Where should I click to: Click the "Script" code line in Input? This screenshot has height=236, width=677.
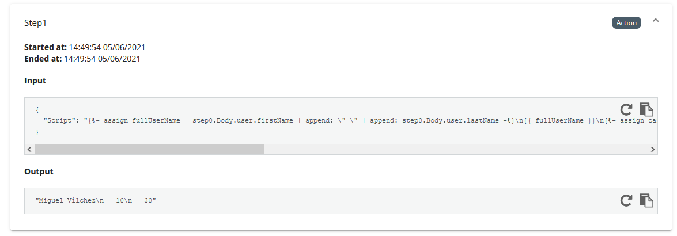(350, 121)
